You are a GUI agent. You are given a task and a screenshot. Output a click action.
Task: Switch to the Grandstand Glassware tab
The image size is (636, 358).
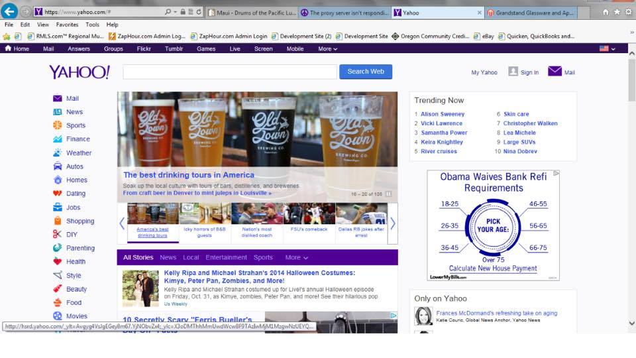531,13
